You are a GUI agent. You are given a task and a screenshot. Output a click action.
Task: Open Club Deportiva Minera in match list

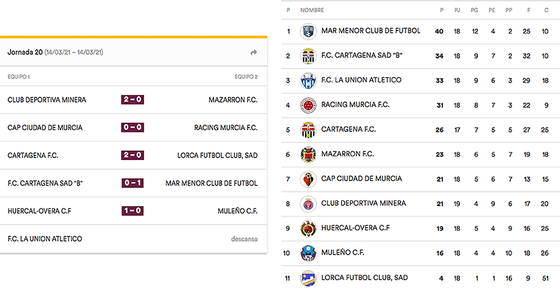(47, 100)
